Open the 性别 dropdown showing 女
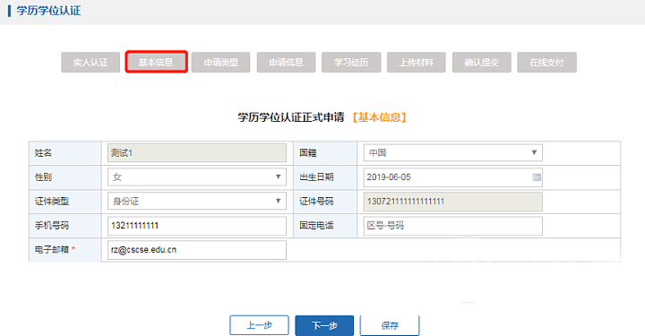This screenshot has width=645, height=336. tap(197, 177)
